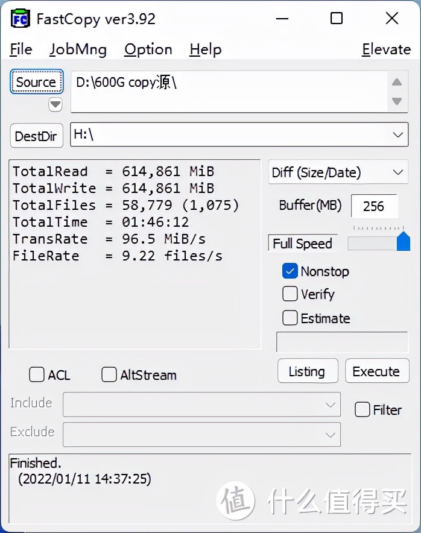Screen dimensions: 421x533
Task: Enable the Filter checkbox
Action: click(362, 409)
